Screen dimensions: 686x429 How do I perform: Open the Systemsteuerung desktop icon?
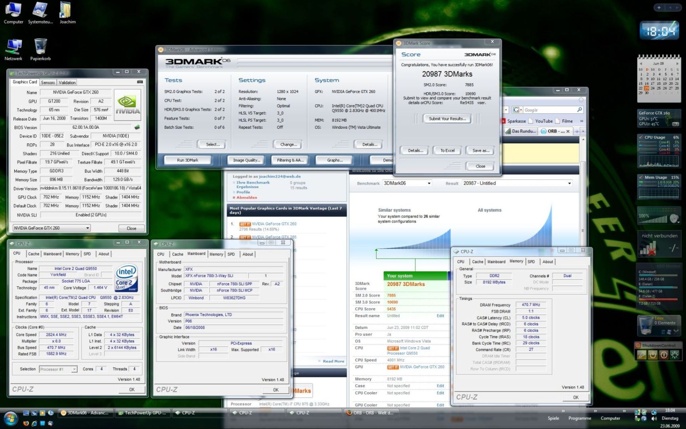[40, 12]
